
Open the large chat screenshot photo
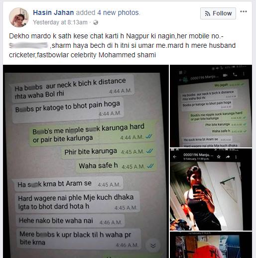pyautogui.click(x=86, y=161)
